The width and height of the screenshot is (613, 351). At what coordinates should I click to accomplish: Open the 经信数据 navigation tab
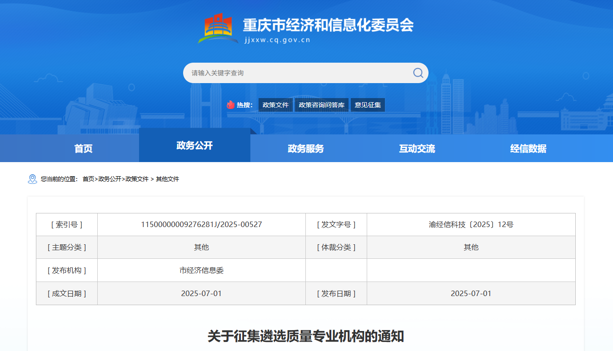528,148
